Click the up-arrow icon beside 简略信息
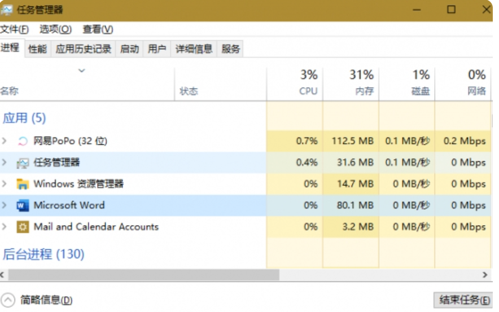499x312 pixels. tap(8, 300)
